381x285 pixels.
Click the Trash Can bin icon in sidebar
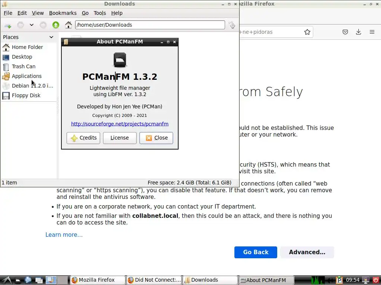coord(6,67)
